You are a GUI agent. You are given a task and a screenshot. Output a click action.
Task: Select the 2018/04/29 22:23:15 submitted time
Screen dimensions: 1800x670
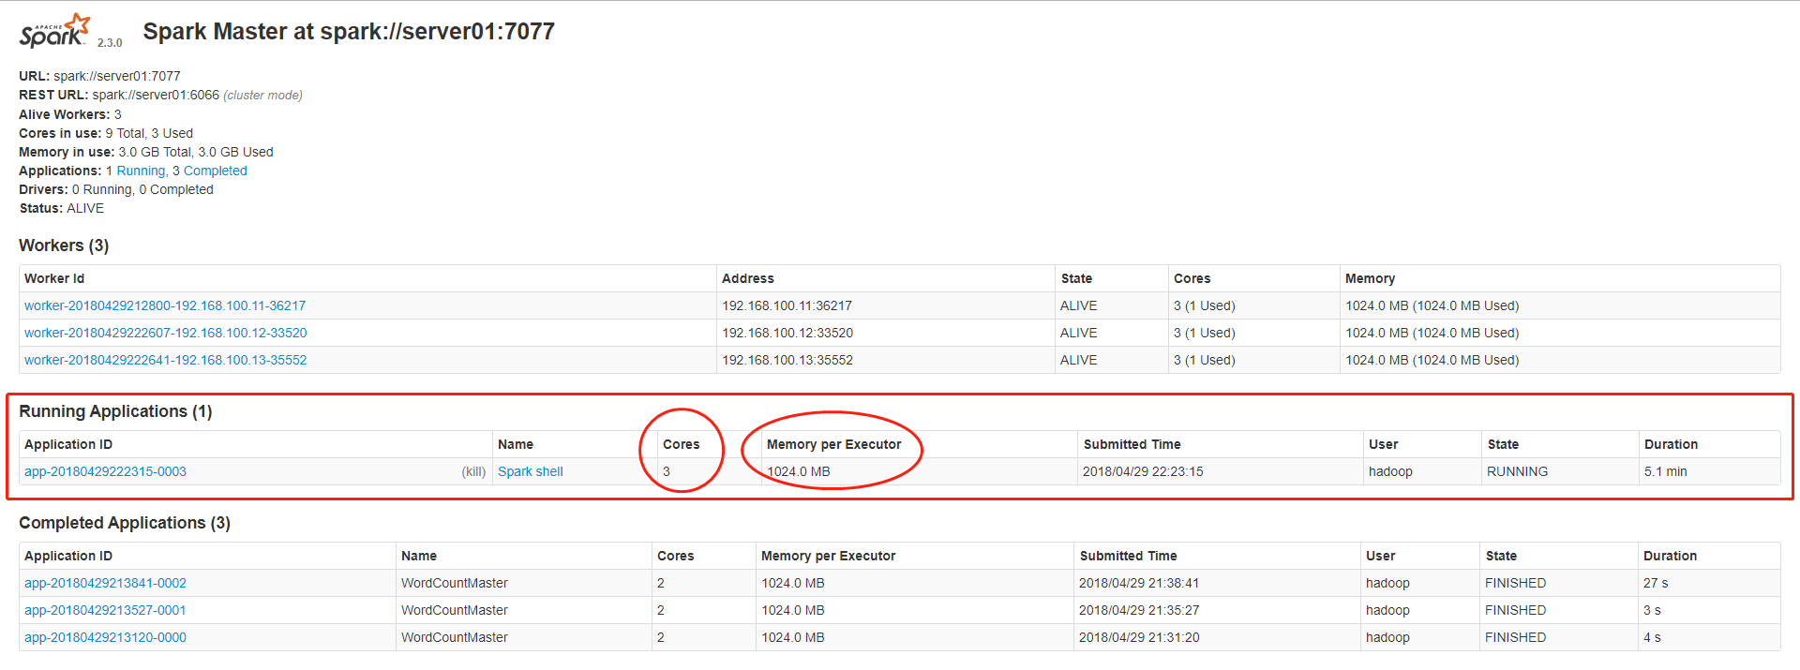click(x=1143, y=471)
